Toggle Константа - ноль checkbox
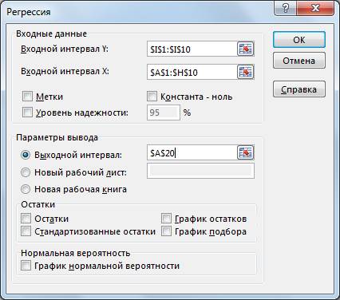This screenshot has width=340, height=300. [x=152, y=97]
